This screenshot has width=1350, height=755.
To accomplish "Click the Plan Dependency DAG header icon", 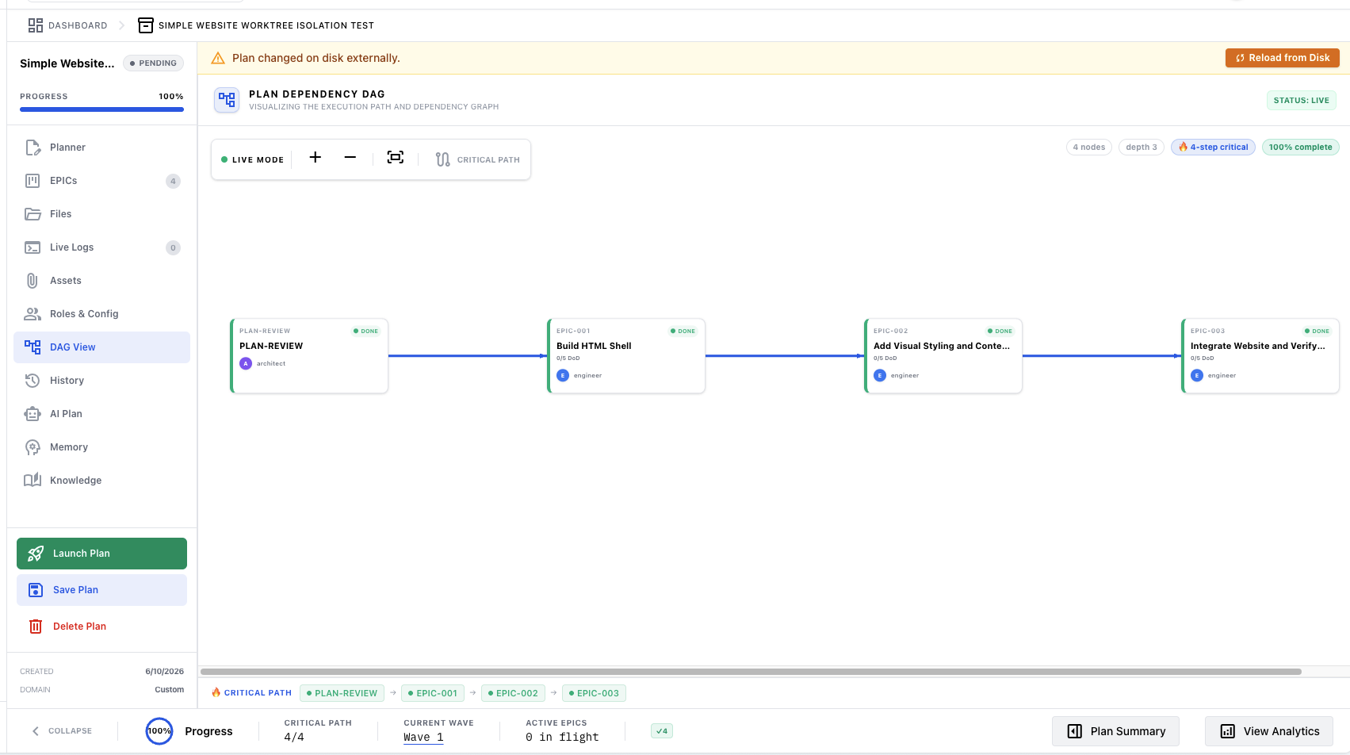I will [227, 100].
